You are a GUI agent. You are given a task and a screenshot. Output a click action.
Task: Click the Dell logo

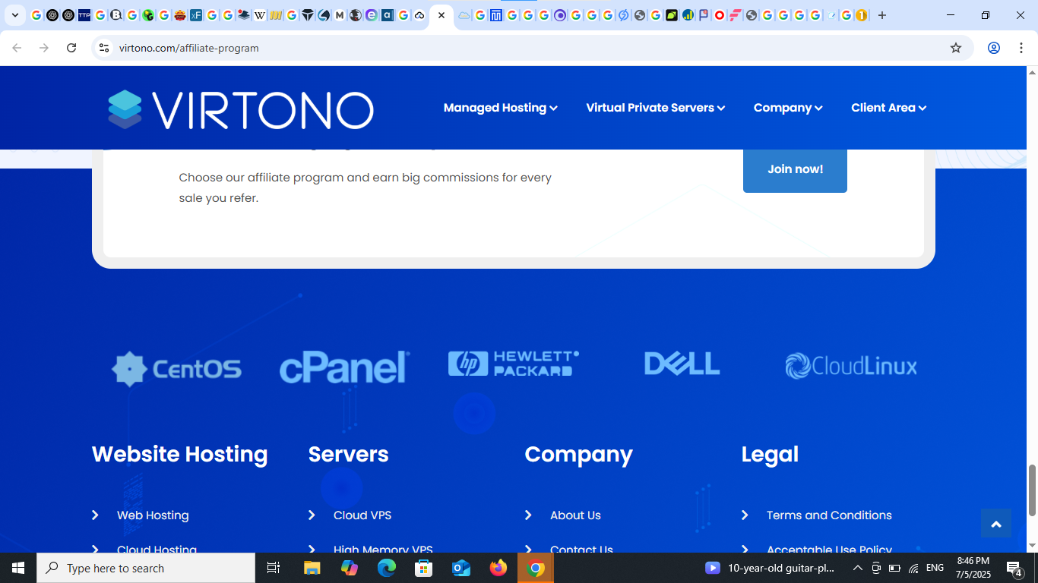(x=682, y=364)
